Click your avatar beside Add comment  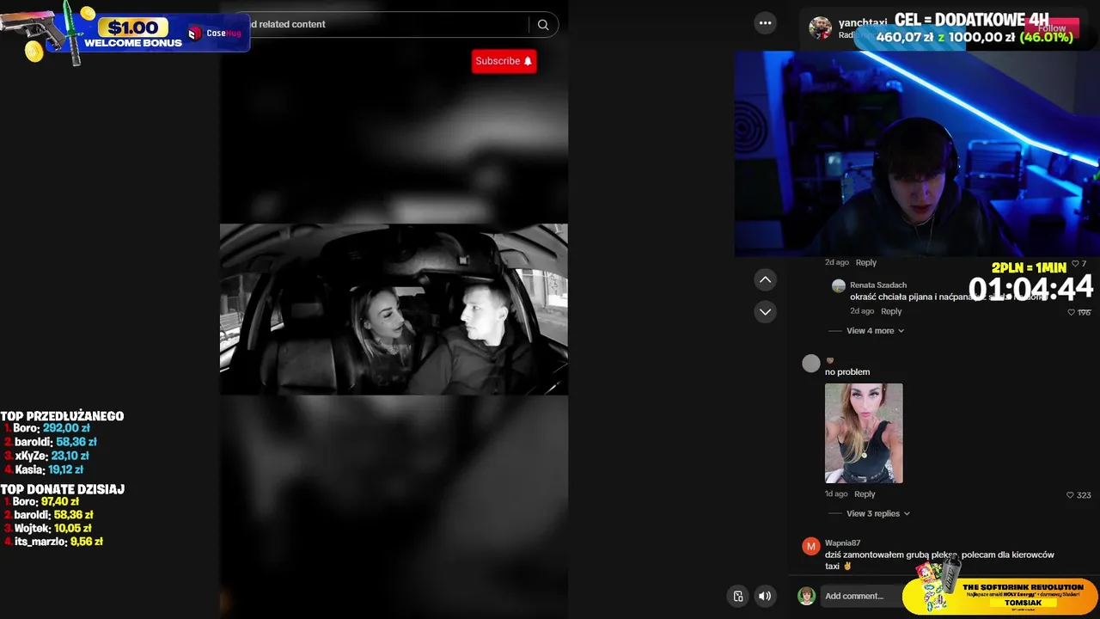tap(806, 596)
